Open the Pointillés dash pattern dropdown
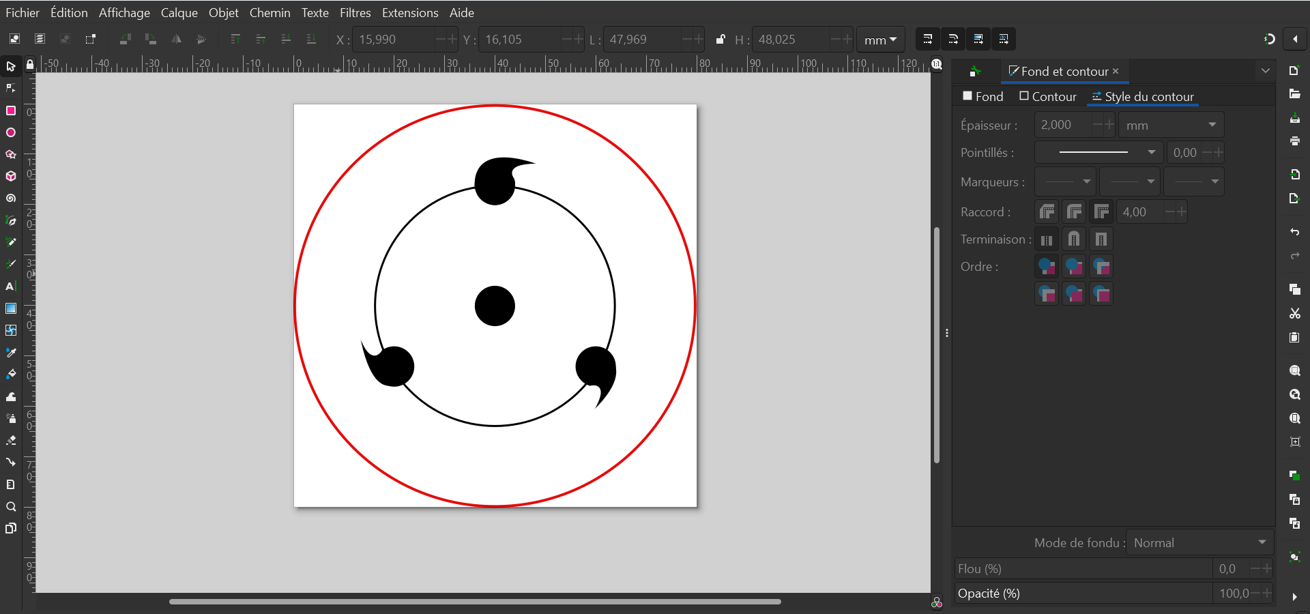The image size is (1310, 614). click(1098, 152)
